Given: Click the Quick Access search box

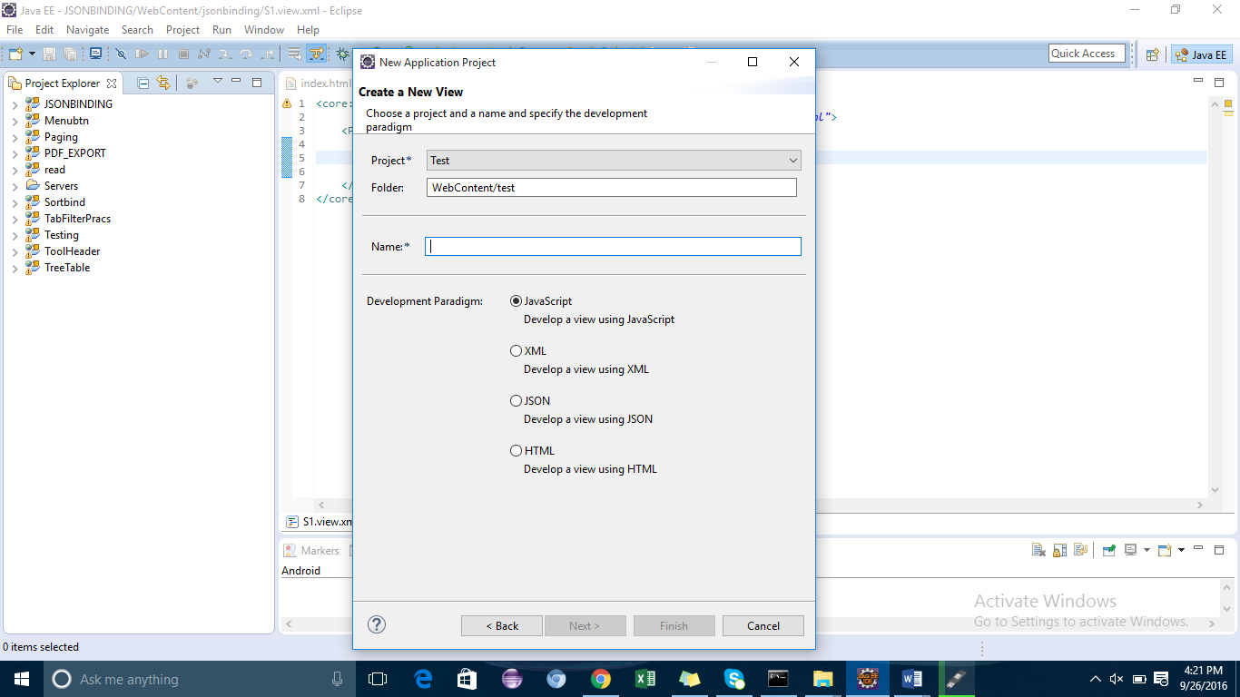Looking at the screenshot, I should (x=1087, y=54).
